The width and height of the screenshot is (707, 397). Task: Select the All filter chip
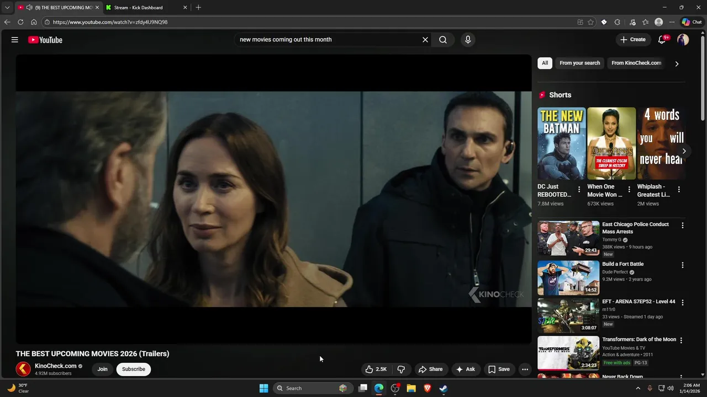(545, 63)
